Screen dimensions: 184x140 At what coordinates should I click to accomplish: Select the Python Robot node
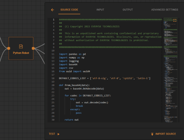point(21,48)
